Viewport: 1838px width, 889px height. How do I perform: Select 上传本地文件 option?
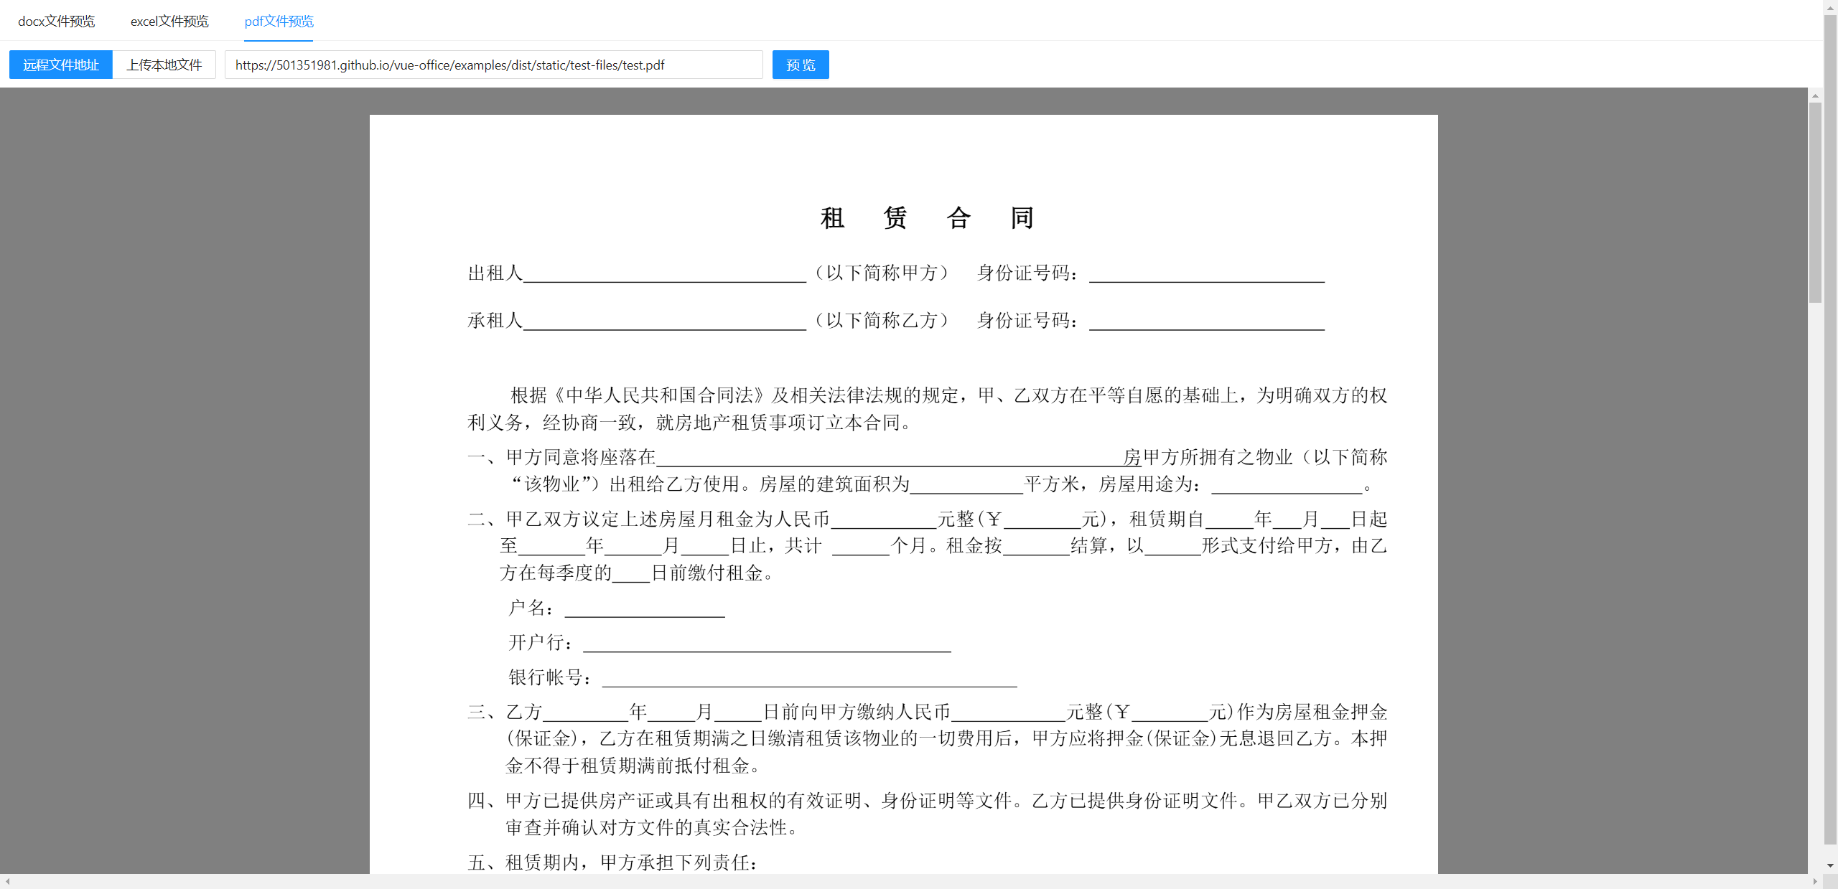pos(164,65)
